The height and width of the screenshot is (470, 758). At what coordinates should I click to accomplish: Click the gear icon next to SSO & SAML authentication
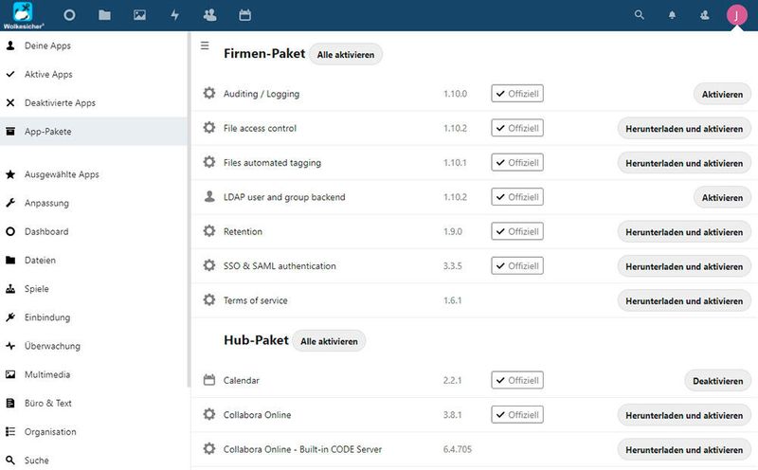coord(209,265)
